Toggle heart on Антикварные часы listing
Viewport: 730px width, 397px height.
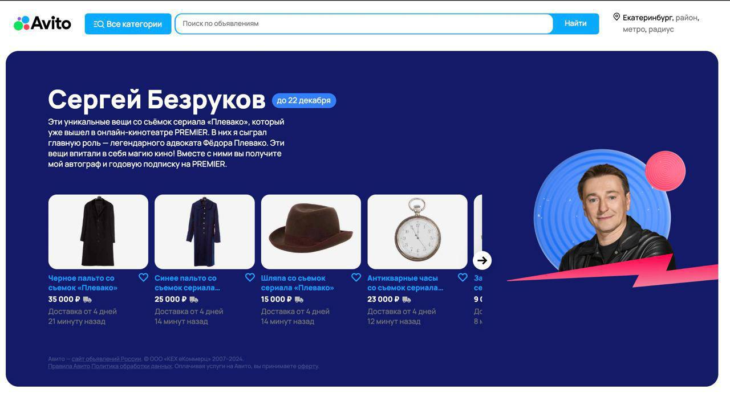463,277
